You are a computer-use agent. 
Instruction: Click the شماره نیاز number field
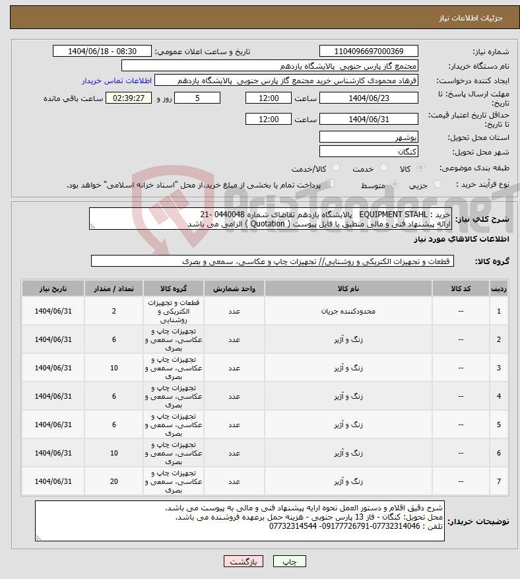click(369, 51)
